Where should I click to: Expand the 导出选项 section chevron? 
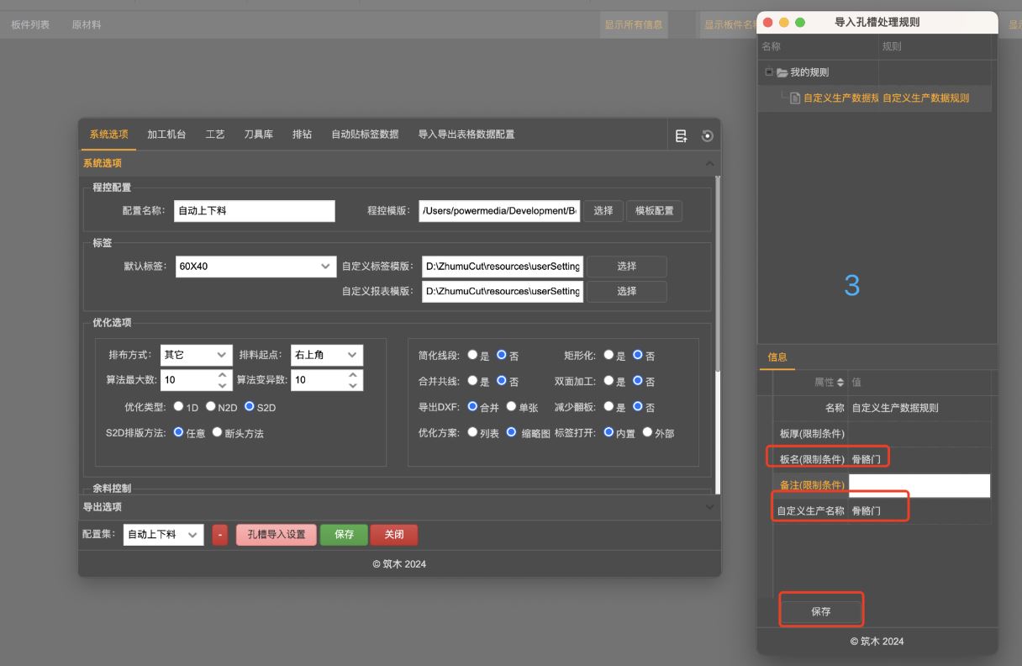coord(710,507)
